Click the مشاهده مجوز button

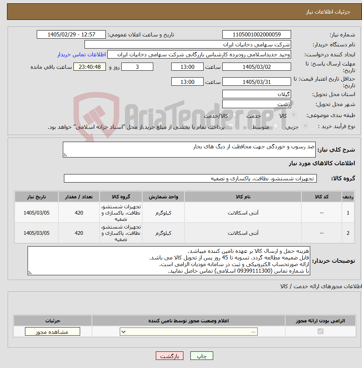pyautogui.click(x=53, y=332)
